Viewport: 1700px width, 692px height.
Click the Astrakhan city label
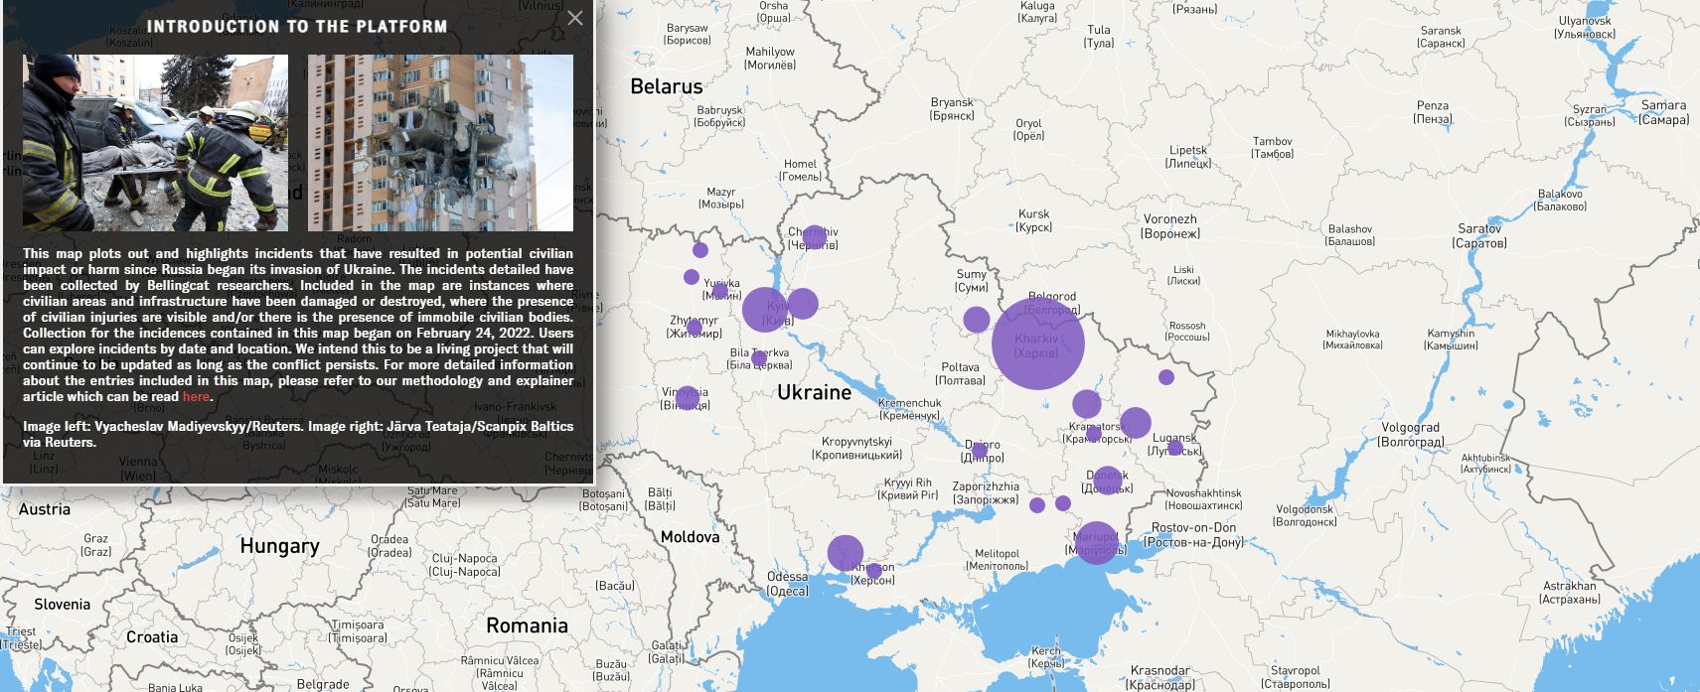[1569, 593]
